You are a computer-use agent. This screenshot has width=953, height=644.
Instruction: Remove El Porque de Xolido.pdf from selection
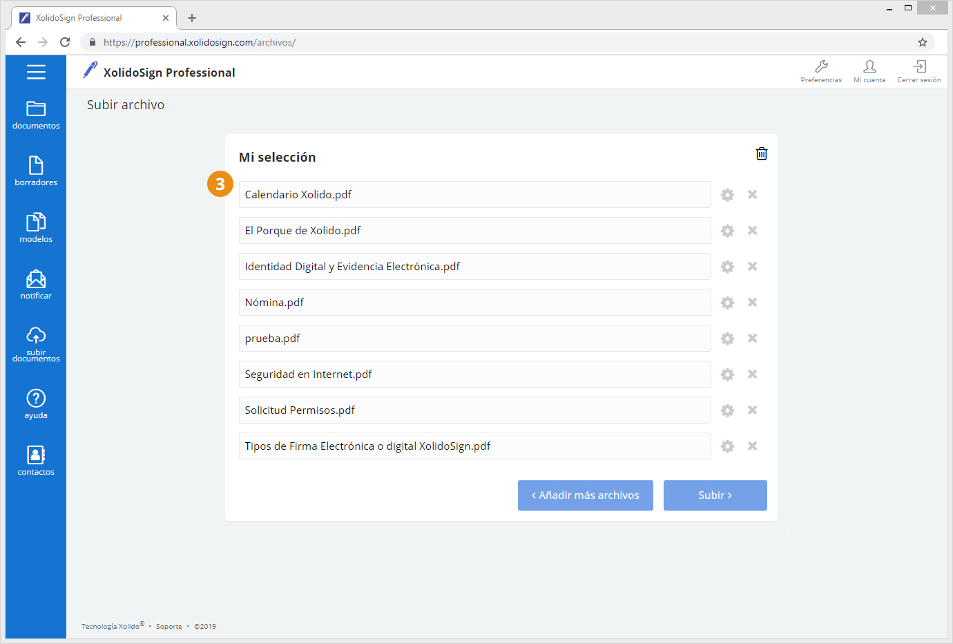(753, 230)
